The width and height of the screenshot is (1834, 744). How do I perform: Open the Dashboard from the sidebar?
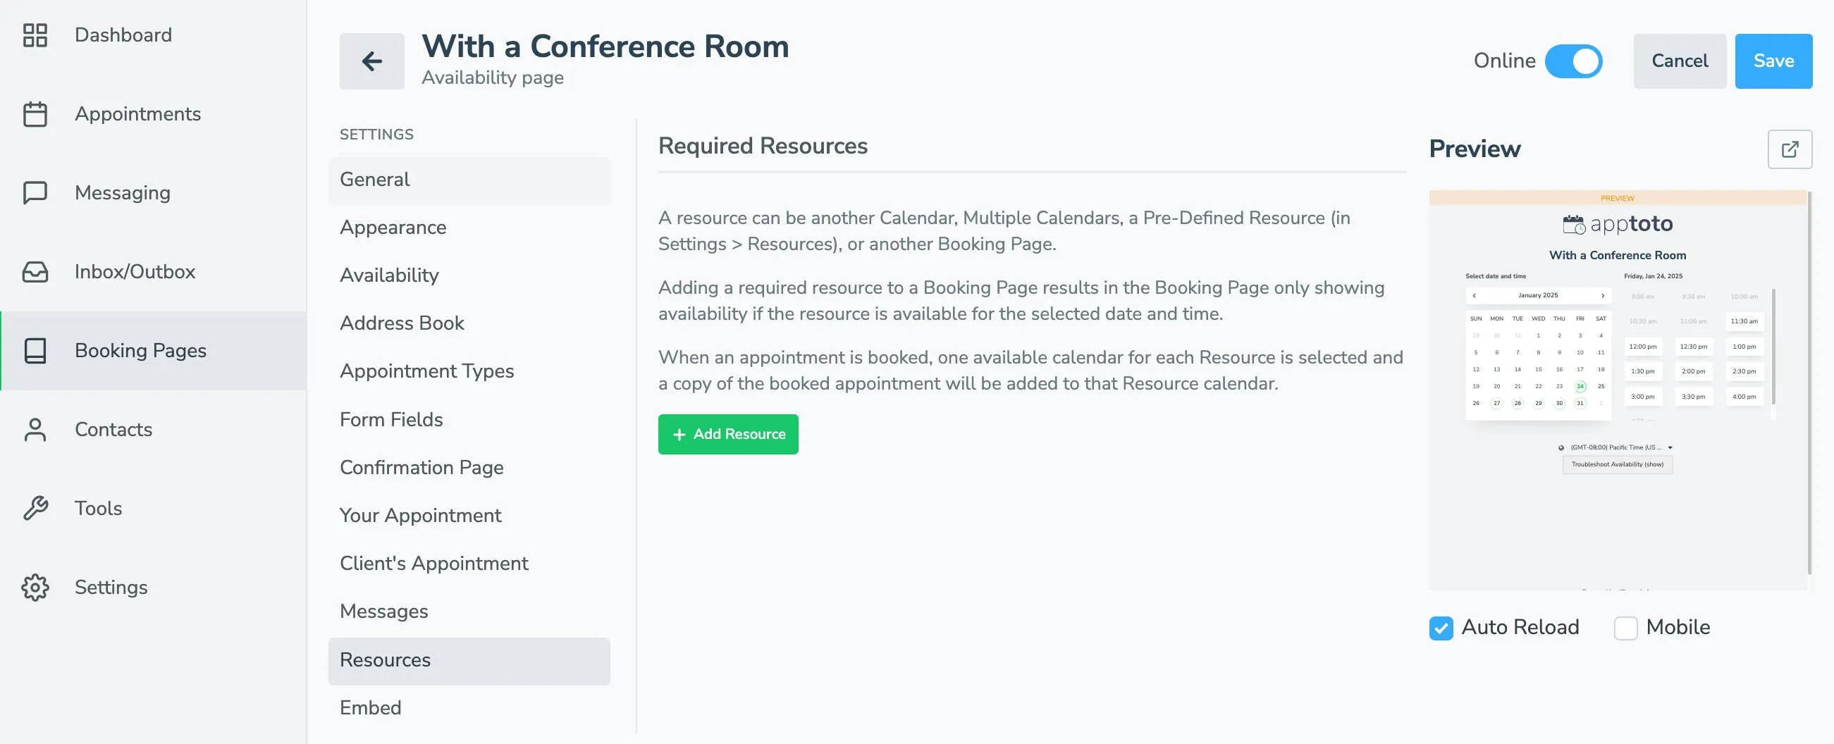123,35
